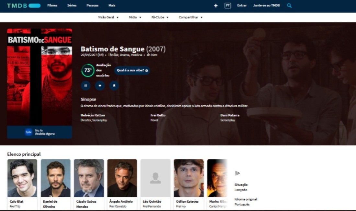Open the Batismo de Sangue poster
The width and height of the screenshot is (356, 211).
40,77
